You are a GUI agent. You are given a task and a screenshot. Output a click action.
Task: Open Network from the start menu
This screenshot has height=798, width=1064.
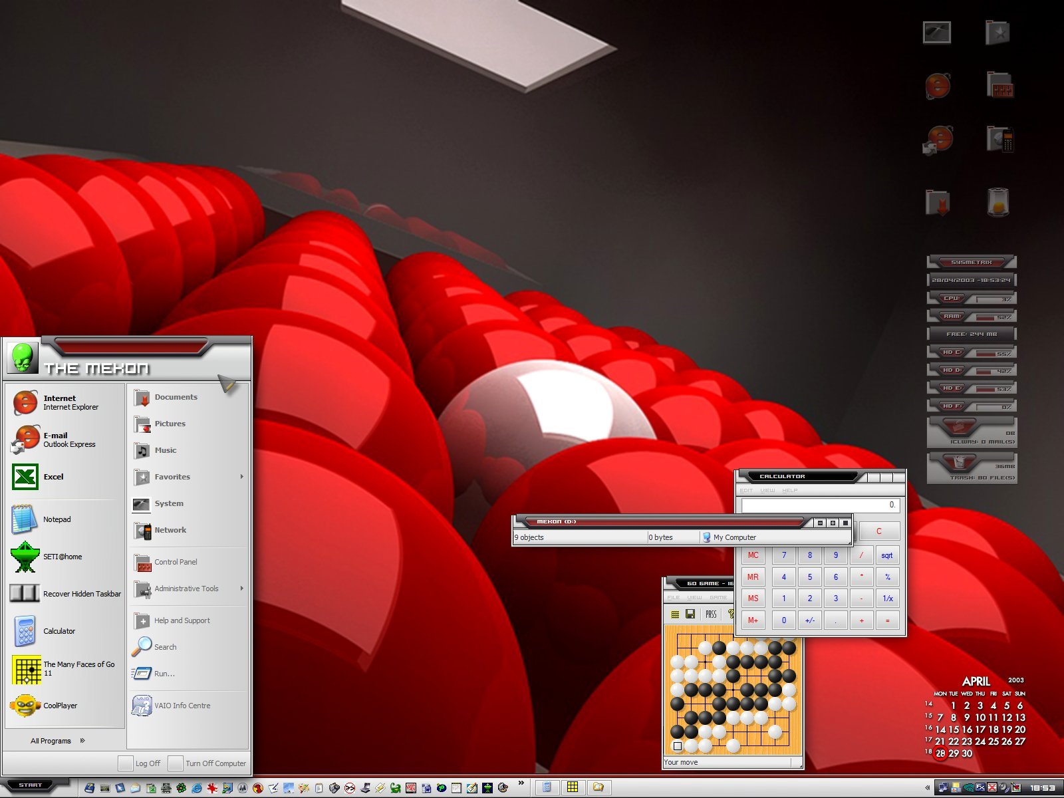point(188,531)
